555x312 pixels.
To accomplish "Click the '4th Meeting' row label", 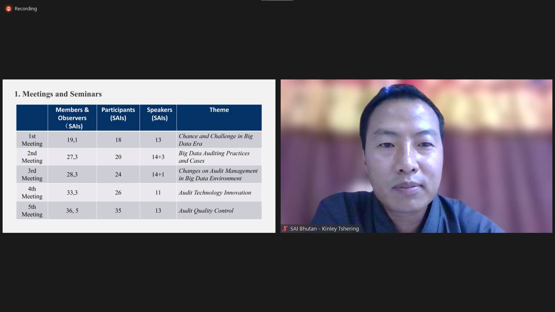I will 32,192.
